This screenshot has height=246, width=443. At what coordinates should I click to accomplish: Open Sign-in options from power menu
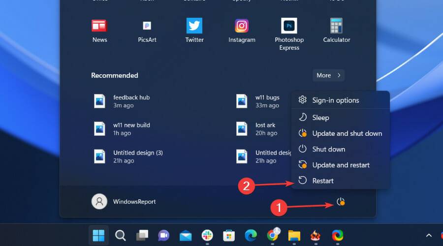(x=341, y=100)
